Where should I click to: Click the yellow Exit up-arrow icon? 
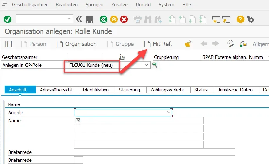pyautogui.click(x=114, y=19)
